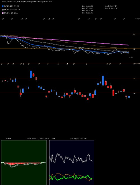Image resolution: width=140 pixels, height=185 pixels.
Task: Click the 'Pre C: 25.36' value
Action: pos(88,13)
